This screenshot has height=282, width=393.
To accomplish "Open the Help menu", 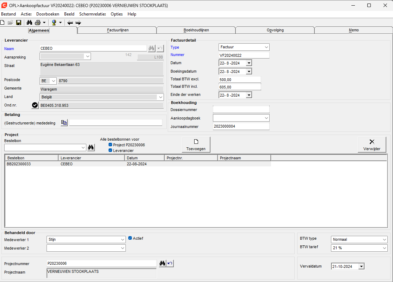I will (x=132, y=14).
